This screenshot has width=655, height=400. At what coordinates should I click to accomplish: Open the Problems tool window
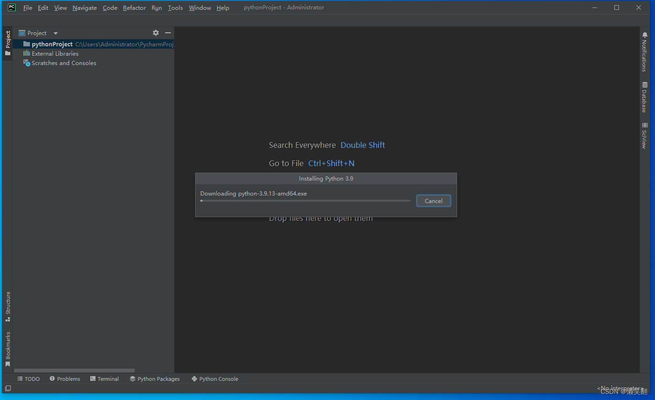coord(65,379)
